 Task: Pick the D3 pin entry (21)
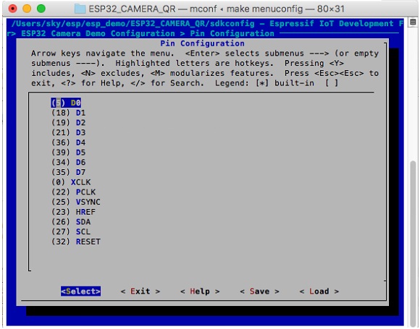coord(68,132)
